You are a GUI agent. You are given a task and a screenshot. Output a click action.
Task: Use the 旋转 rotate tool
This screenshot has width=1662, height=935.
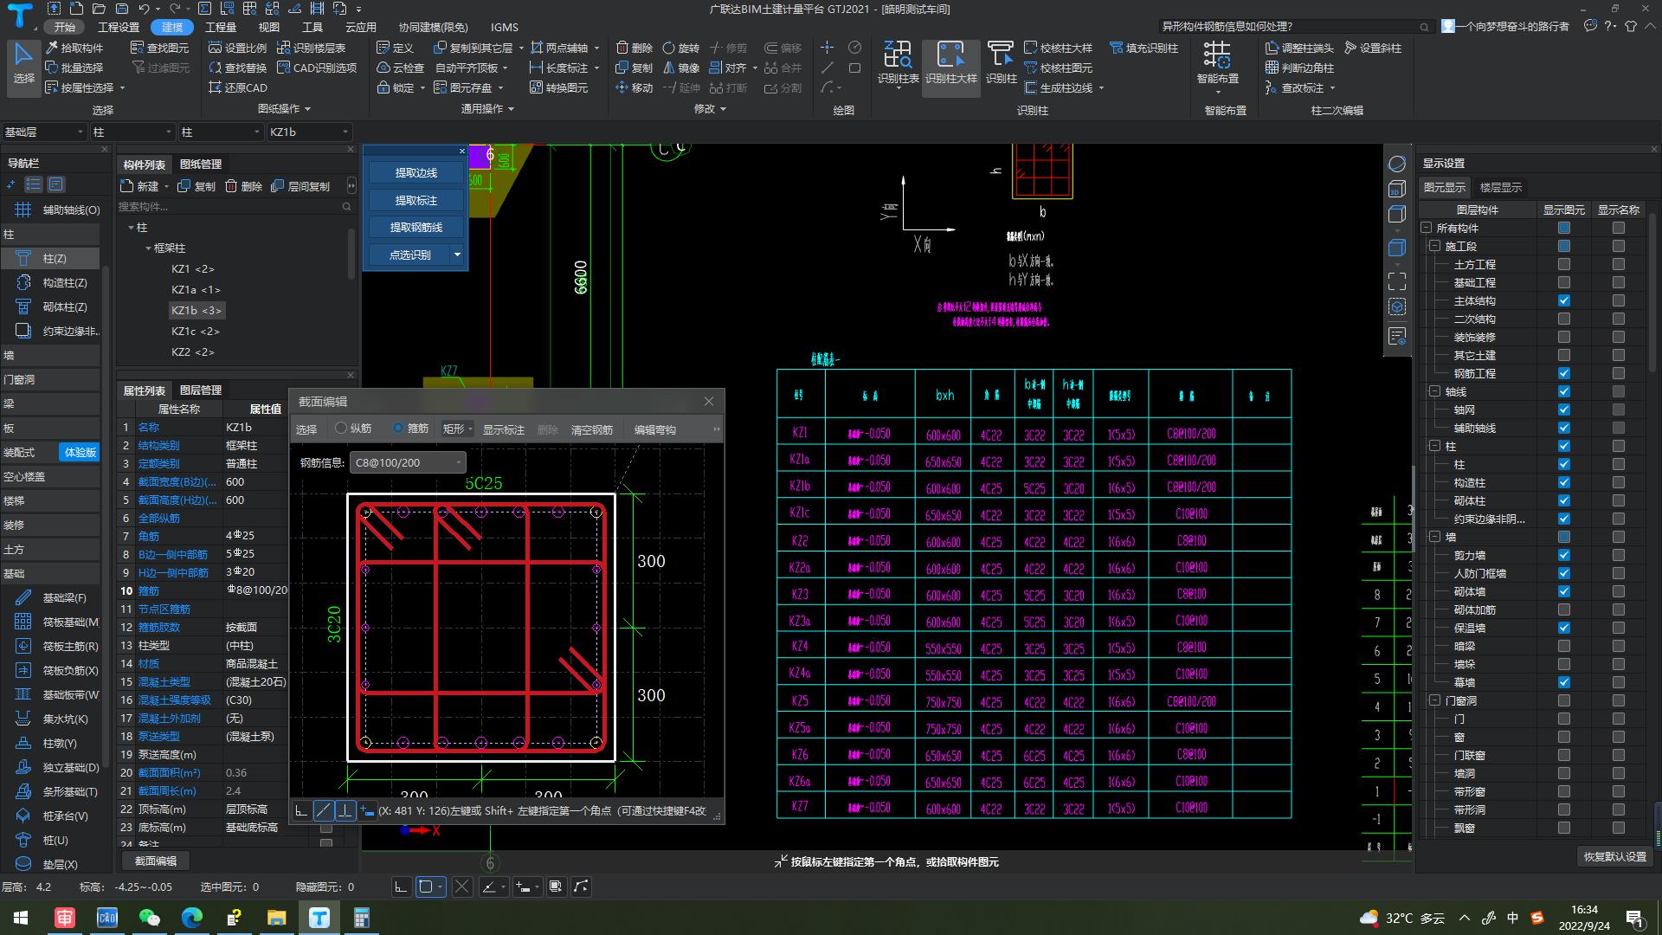[680, 48]
